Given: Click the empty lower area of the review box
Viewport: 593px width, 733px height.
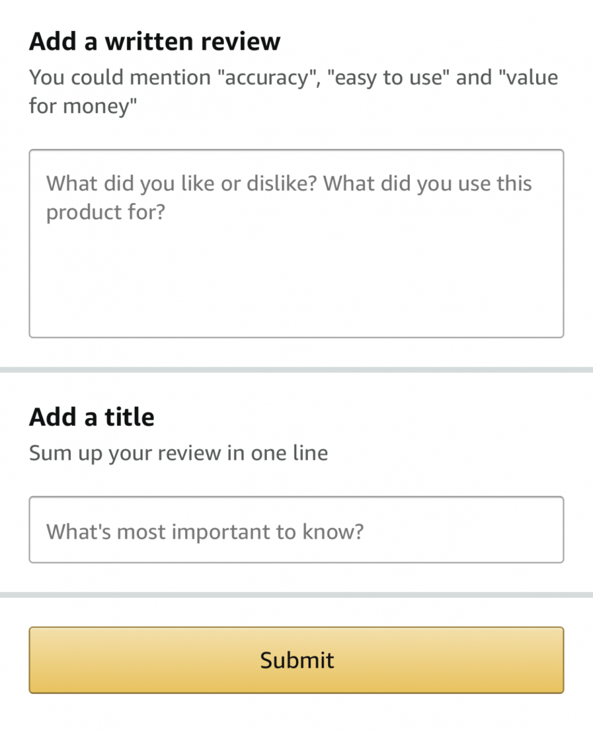Looking at the screenshot, I should tap(296, 285).
